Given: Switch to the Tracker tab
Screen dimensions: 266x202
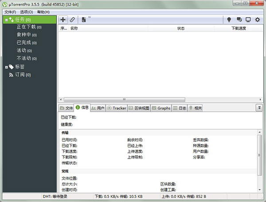Looking at the screenshot, I should (117, 108).
